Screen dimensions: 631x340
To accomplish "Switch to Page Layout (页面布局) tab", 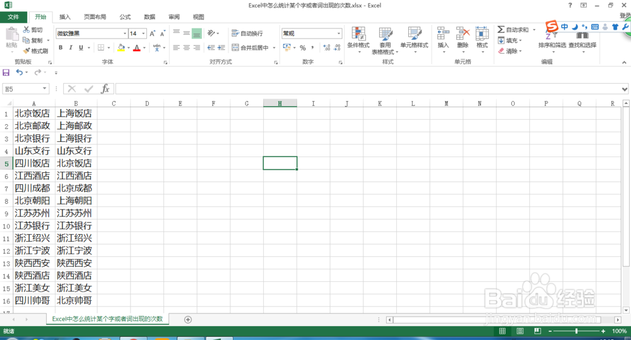I will tap(95, 17).
